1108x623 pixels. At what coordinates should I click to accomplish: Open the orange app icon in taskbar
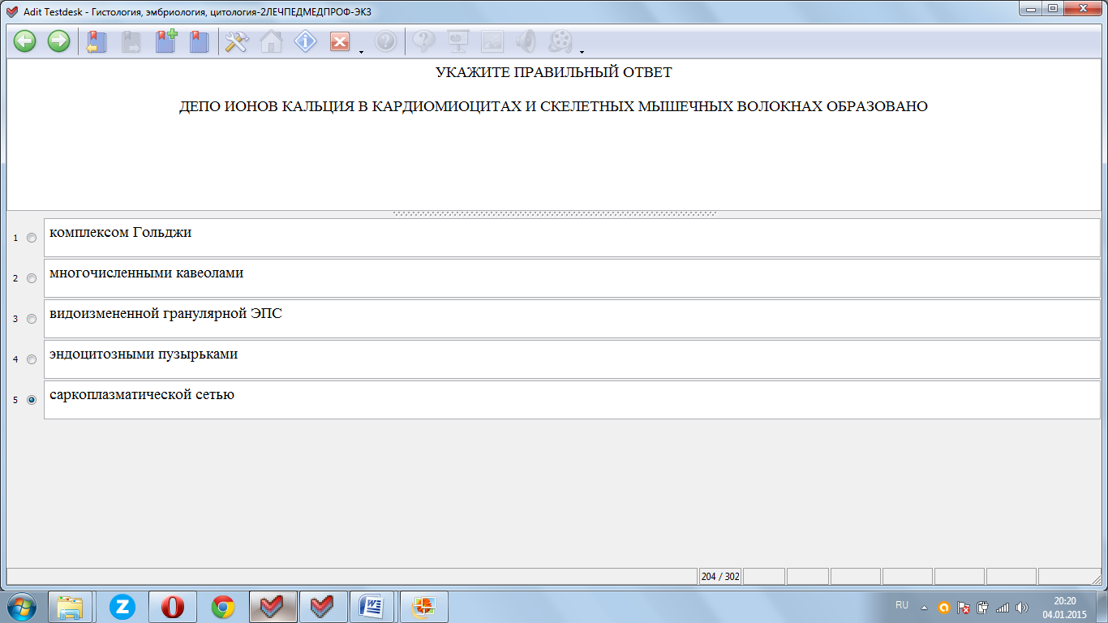(424, 607)
